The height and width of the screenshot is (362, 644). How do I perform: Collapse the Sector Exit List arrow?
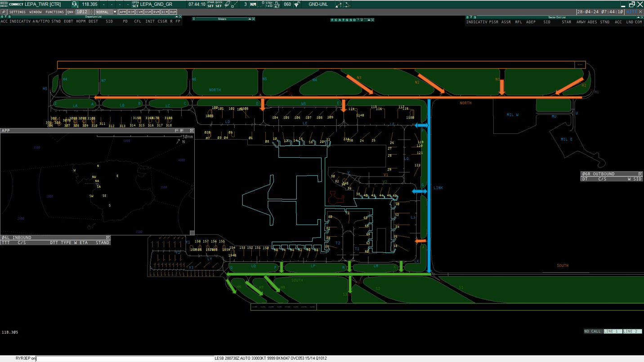click(638, 17)
